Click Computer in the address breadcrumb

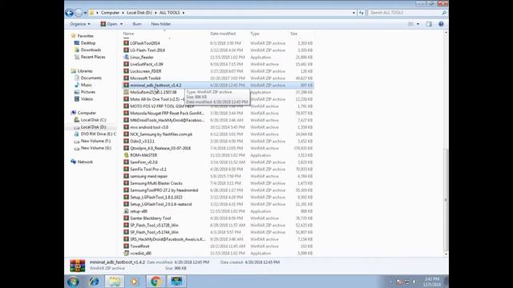coord(110,13)
